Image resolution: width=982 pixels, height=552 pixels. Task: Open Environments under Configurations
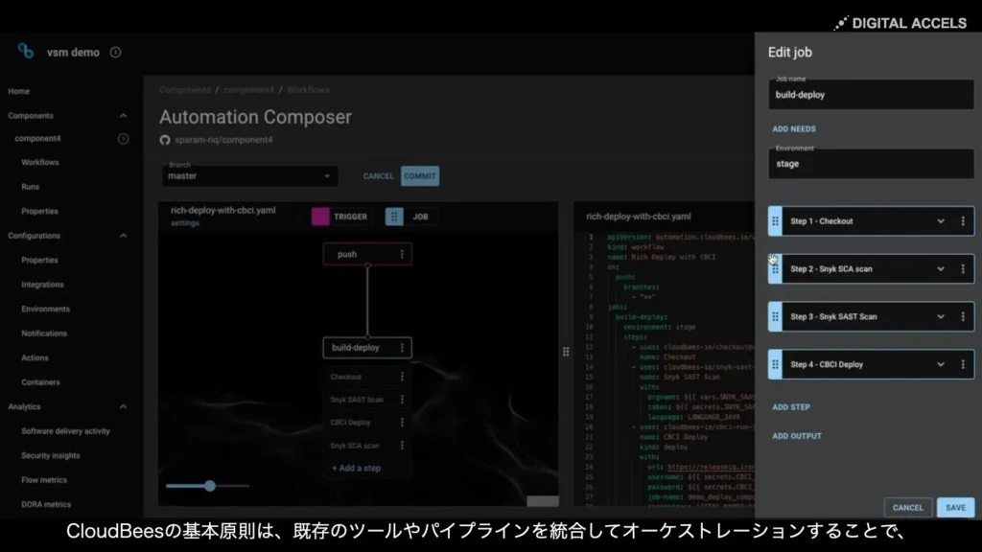coord(46,310)
